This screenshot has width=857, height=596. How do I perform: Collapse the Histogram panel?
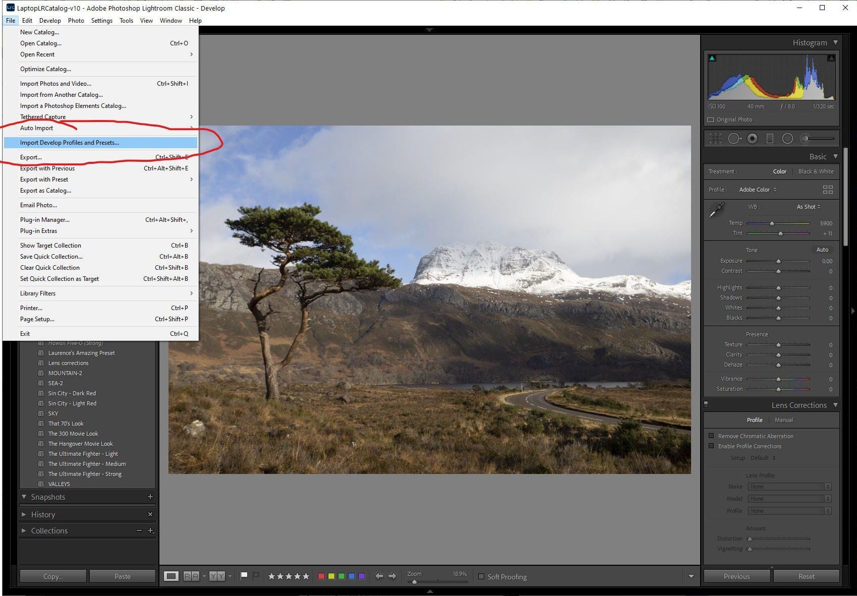coord(836,42)
